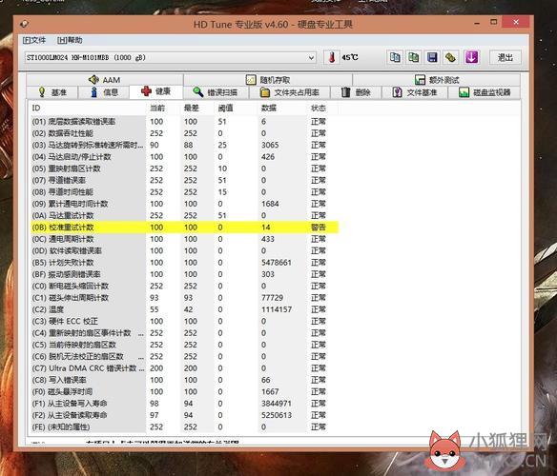Viewport: 557px width, 476px height.
Task: Select the (07) 寻道错误率 row
Action: pos(184,180)
